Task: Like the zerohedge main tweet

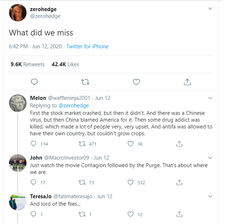Action: pyautogui.click(x=136, y=82)
